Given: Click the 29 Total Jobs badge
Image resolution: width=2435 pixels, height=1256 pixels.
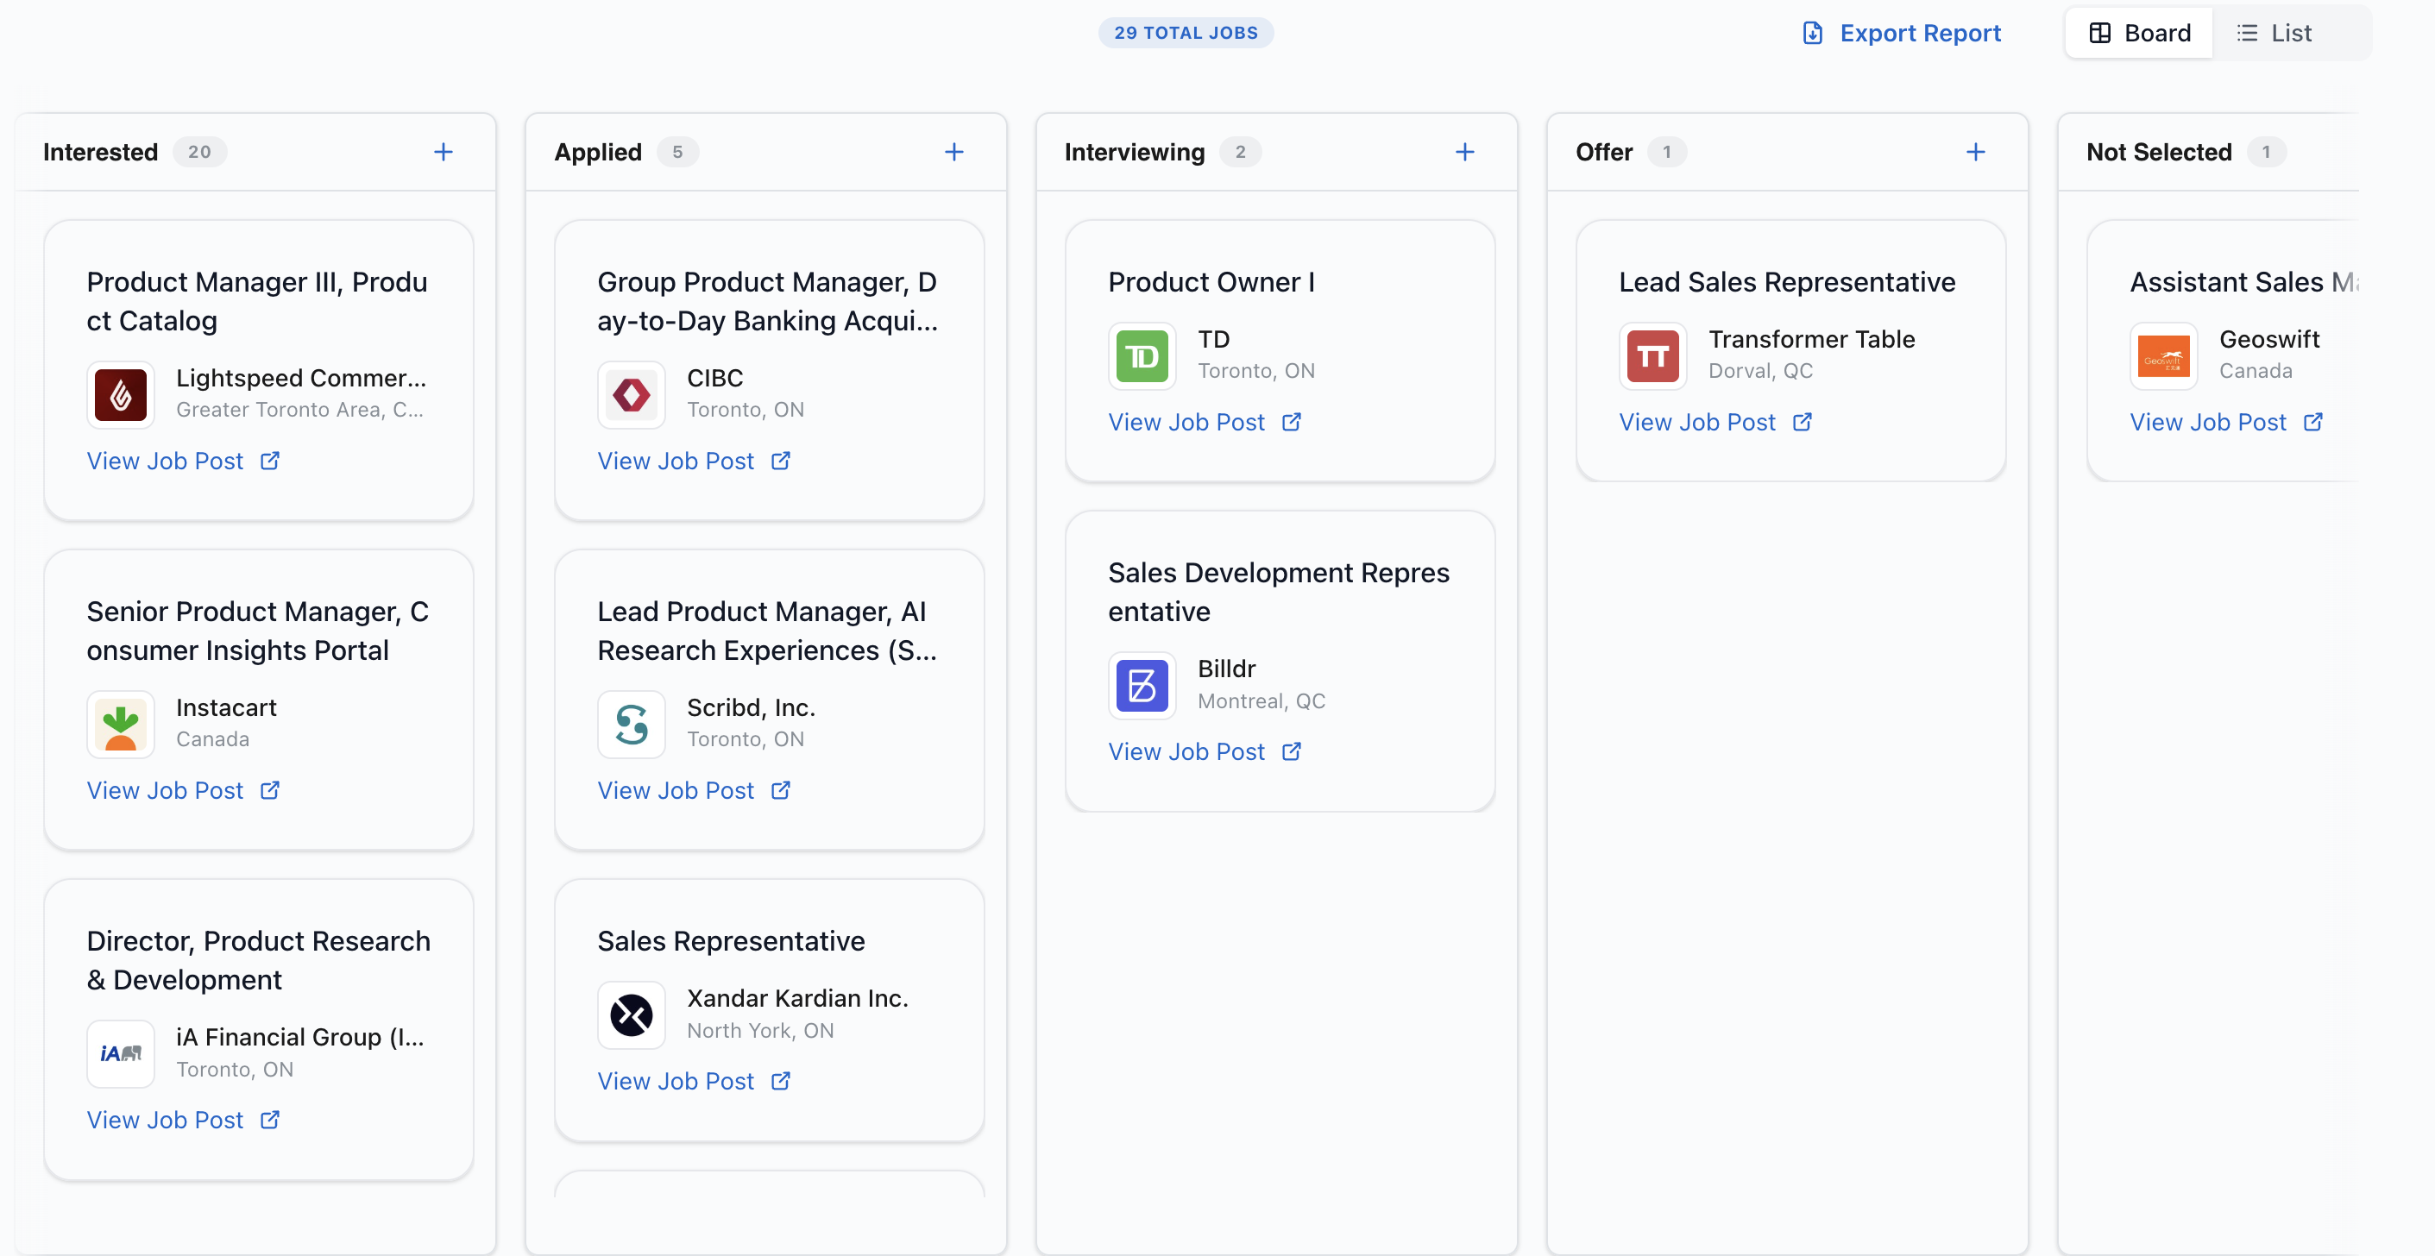Looking at the screenshot, I should coord(1186,31).
